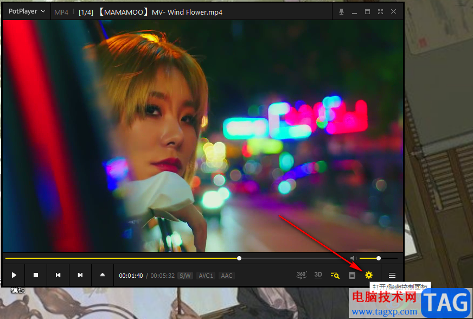Mute audio with speaker icon
Viewport: 473px width, 319px height.
pyautogui.click(x=353, y=258)
